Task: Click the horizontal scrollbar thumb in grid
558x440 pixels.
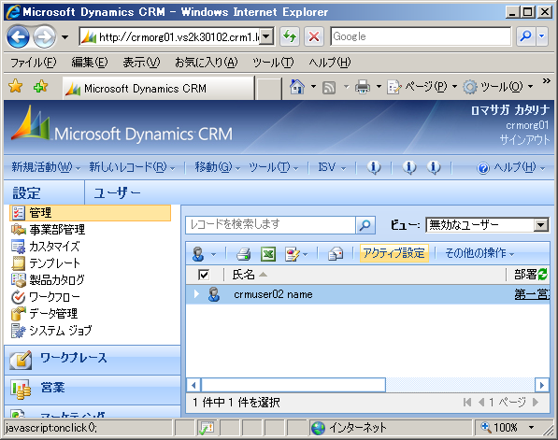Action: [293, 385]
